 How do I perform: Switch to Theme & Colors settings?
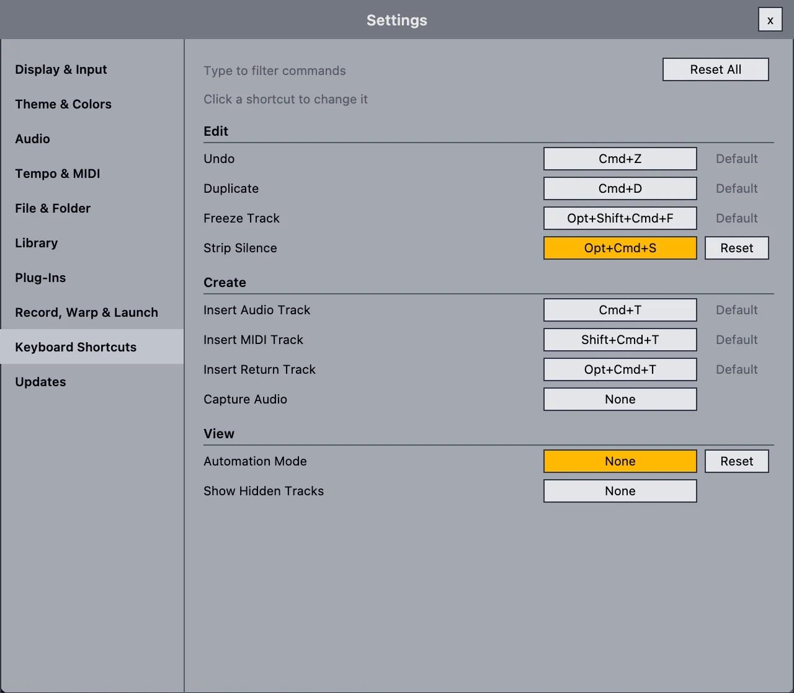point(92,104)
